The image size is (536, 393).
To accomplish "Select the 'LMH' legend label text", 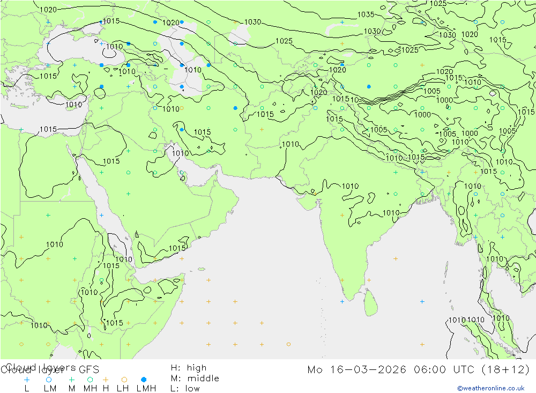I will pyautogui.click(x=146, y=389).
